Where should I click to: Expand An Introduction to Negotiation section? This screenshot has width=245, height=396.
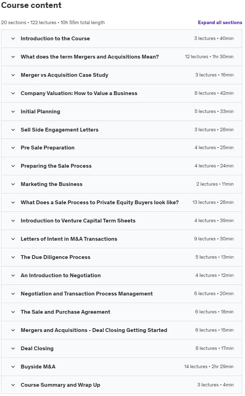[122, 275]
